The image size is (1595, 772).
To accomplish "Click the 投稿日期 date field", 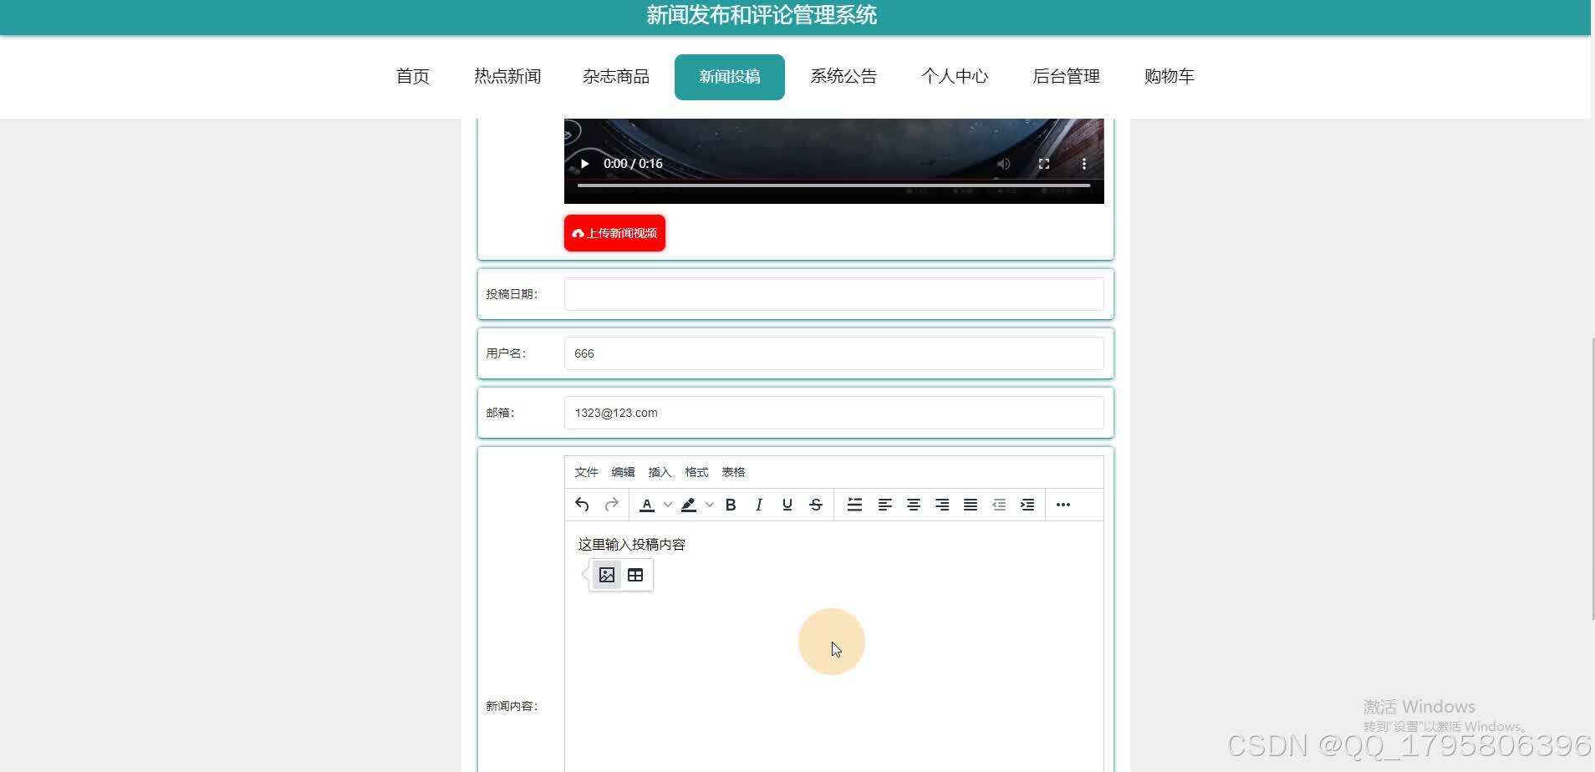I will click(x=833, y=294).
